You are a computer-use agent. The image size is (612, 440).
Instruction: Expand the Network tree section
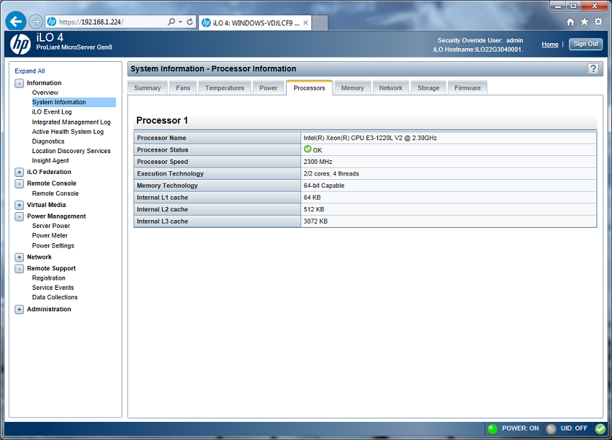tap(19, 257)
